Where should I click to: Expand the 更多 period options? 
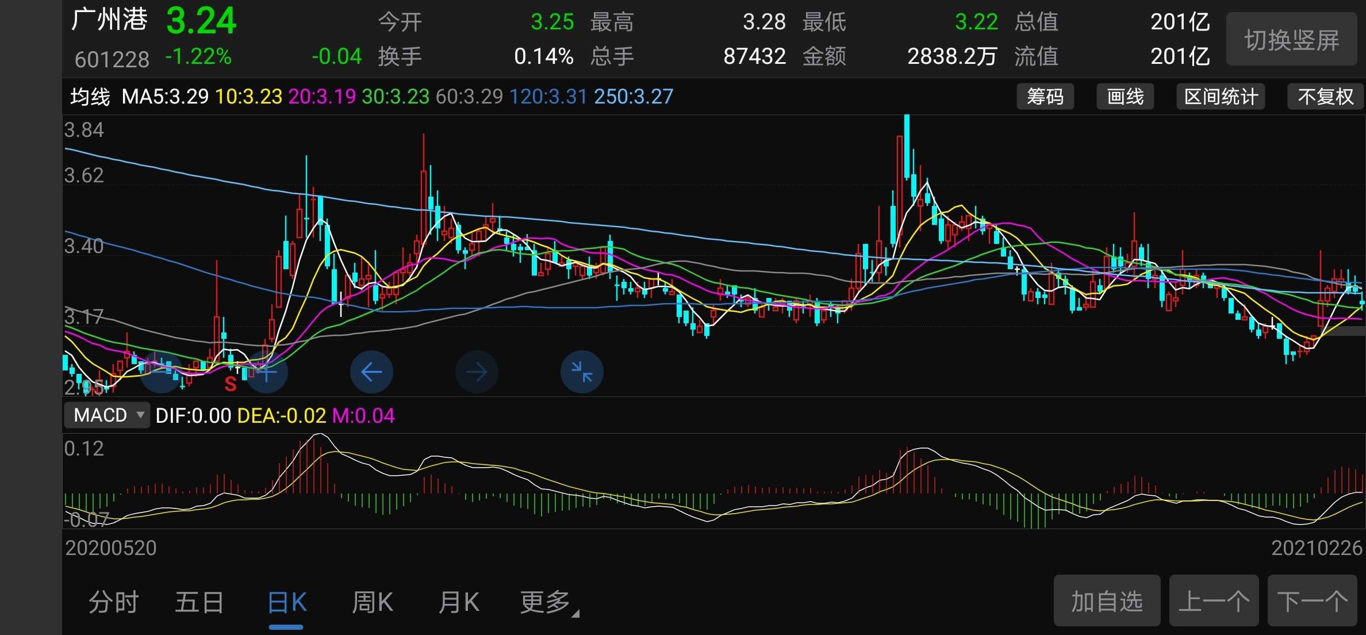[x=549, y=603]
